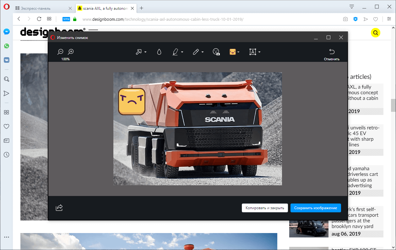Switch to Экспресс-панель tab

43,8
